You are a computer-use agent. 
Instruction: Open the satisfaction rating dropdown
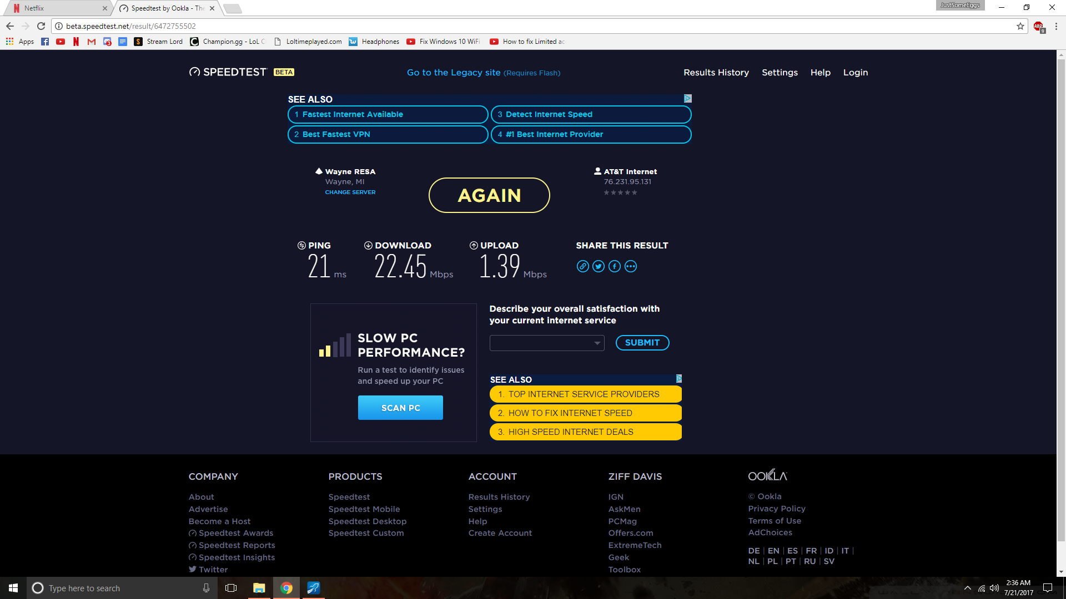pyautogui.click(x=547, y=343)
